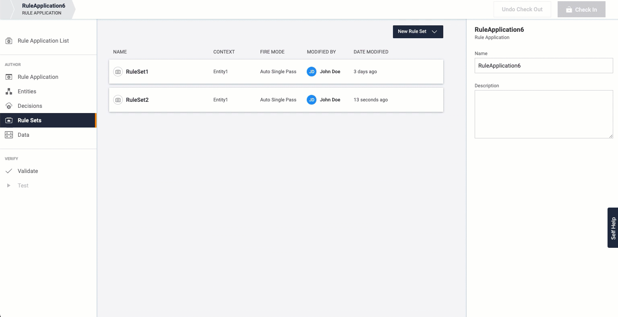Open the Decisions section
Screen dimensions: 618x317
[30, 106]
